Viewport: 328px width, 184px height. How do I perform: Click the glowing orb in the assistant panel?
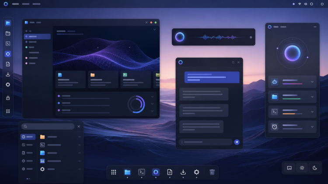tap(292, 53)
